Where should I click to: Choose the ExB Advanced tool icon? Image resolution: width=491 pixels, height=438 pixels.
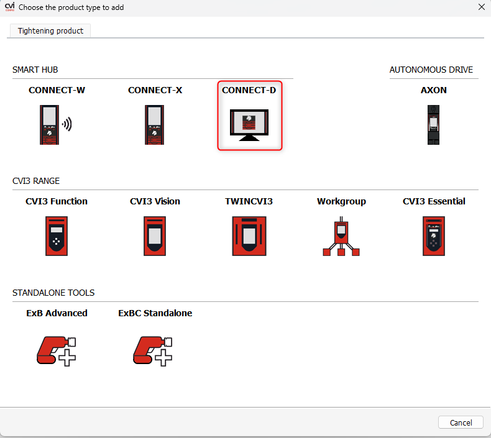coord(57,351)
